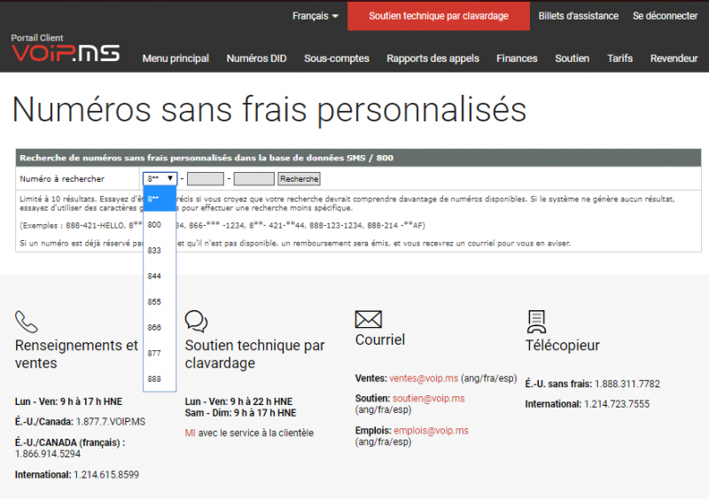Click the VoIP.ms logo
This screenshot has width=709, height=499.
click(66, 53)
